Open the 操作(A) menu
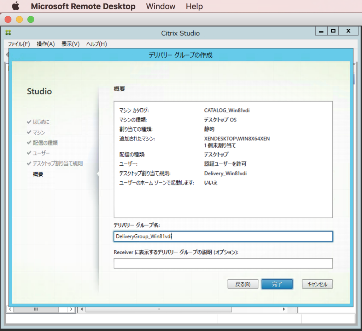 coord(46,44)
